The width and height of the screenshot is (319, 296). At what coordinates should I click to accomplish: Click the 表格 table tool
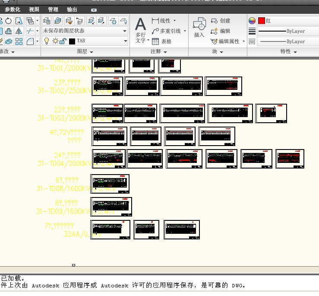click(162, 41)
